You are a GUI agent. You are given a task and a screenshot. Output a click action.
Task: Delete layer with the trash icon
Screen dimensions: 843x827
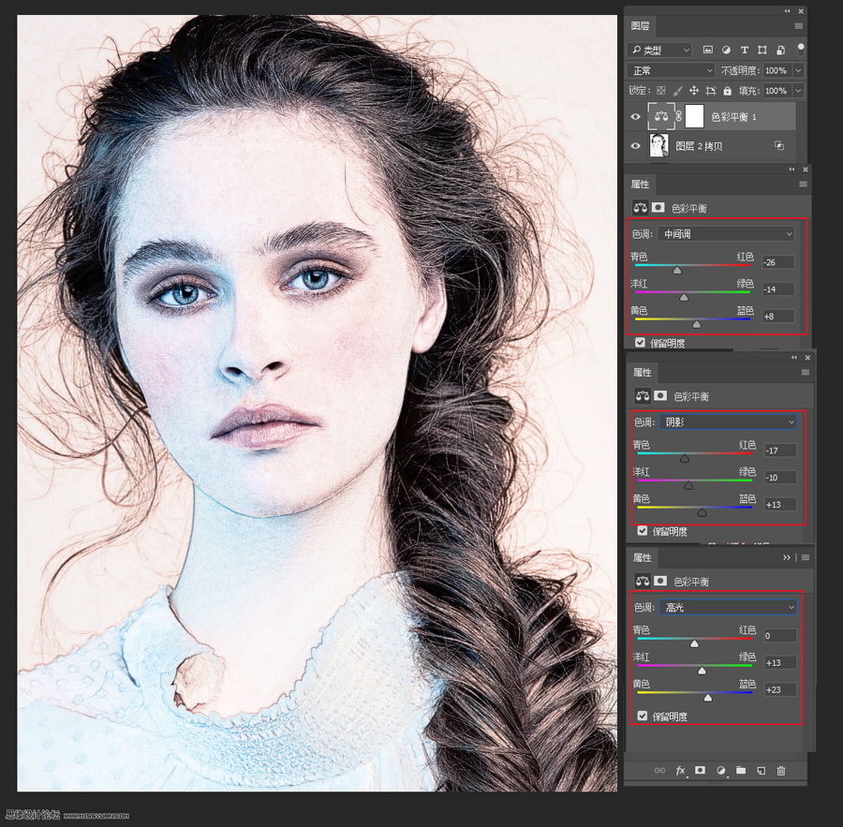pos(781,770)
